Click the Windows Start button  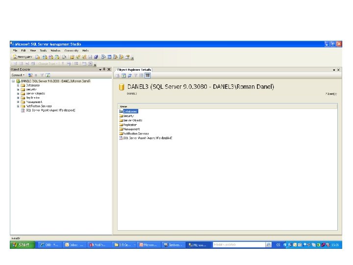pos(22,245)
